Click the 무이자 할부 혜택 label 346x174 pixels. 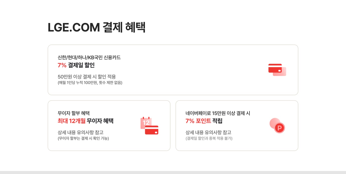point(73,113)
